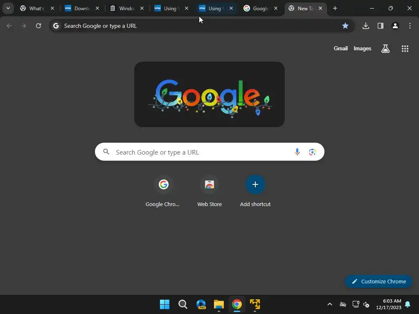Switch to the fourth tab, titled Using
The height and width of the screenshot is (314, 419).
[x=171, y=9]
